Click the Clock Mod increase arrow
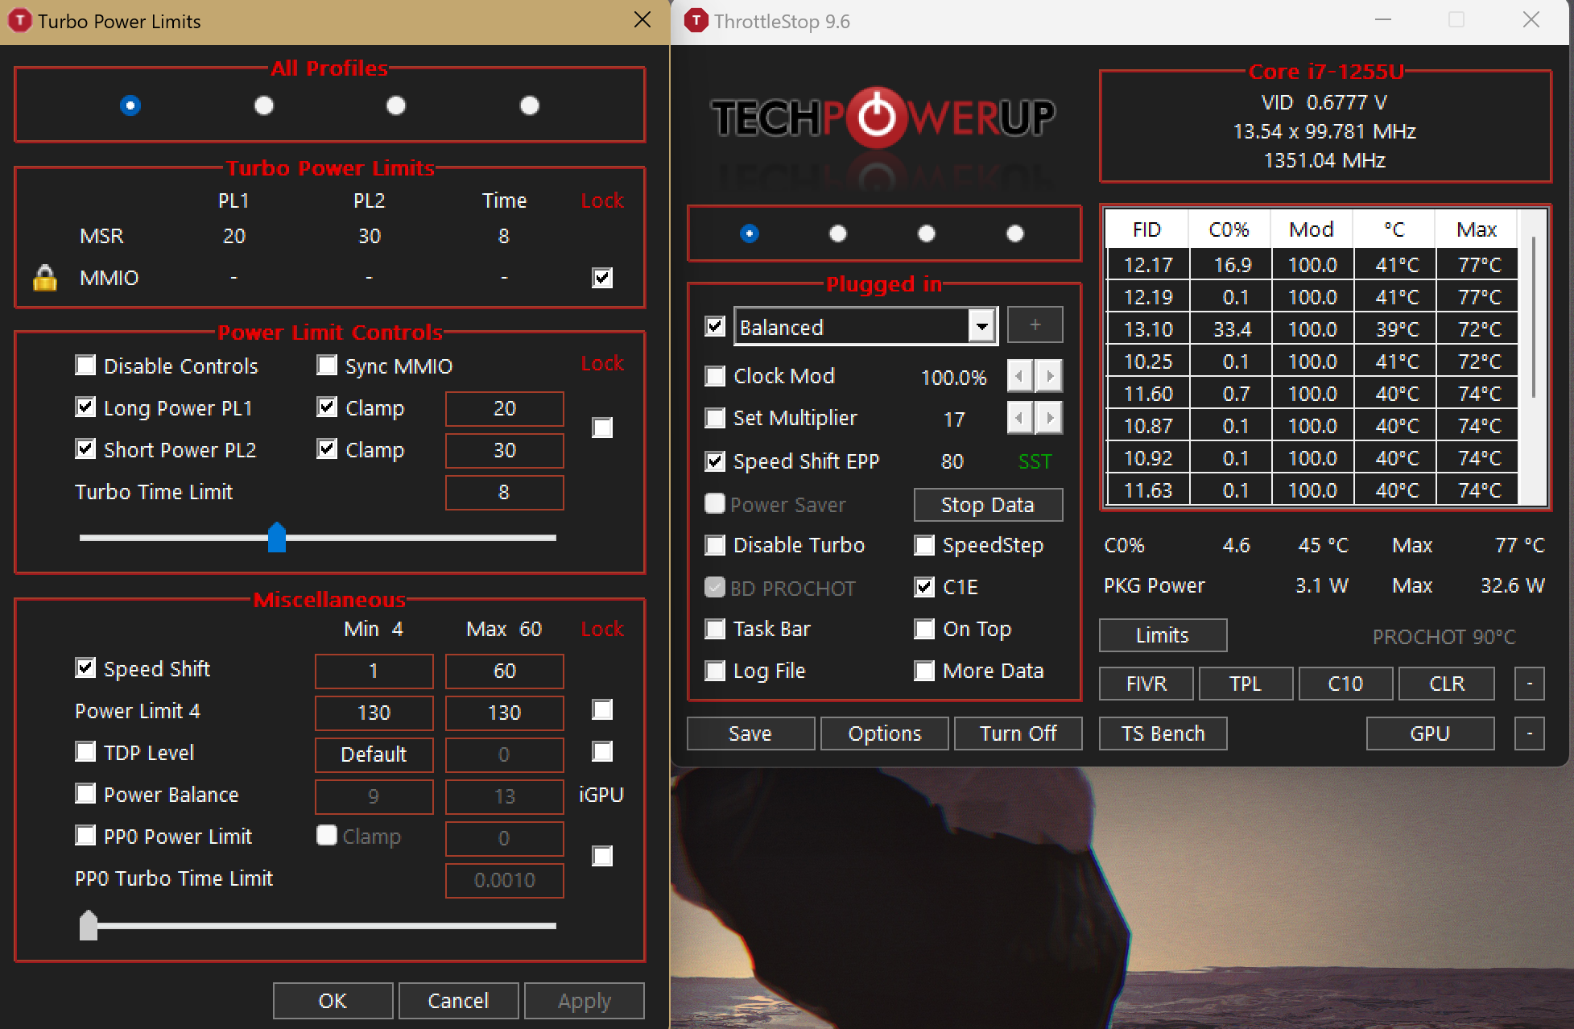Image resolution: width=1574 pixels, height=1029 pixels. point(1049,376)
